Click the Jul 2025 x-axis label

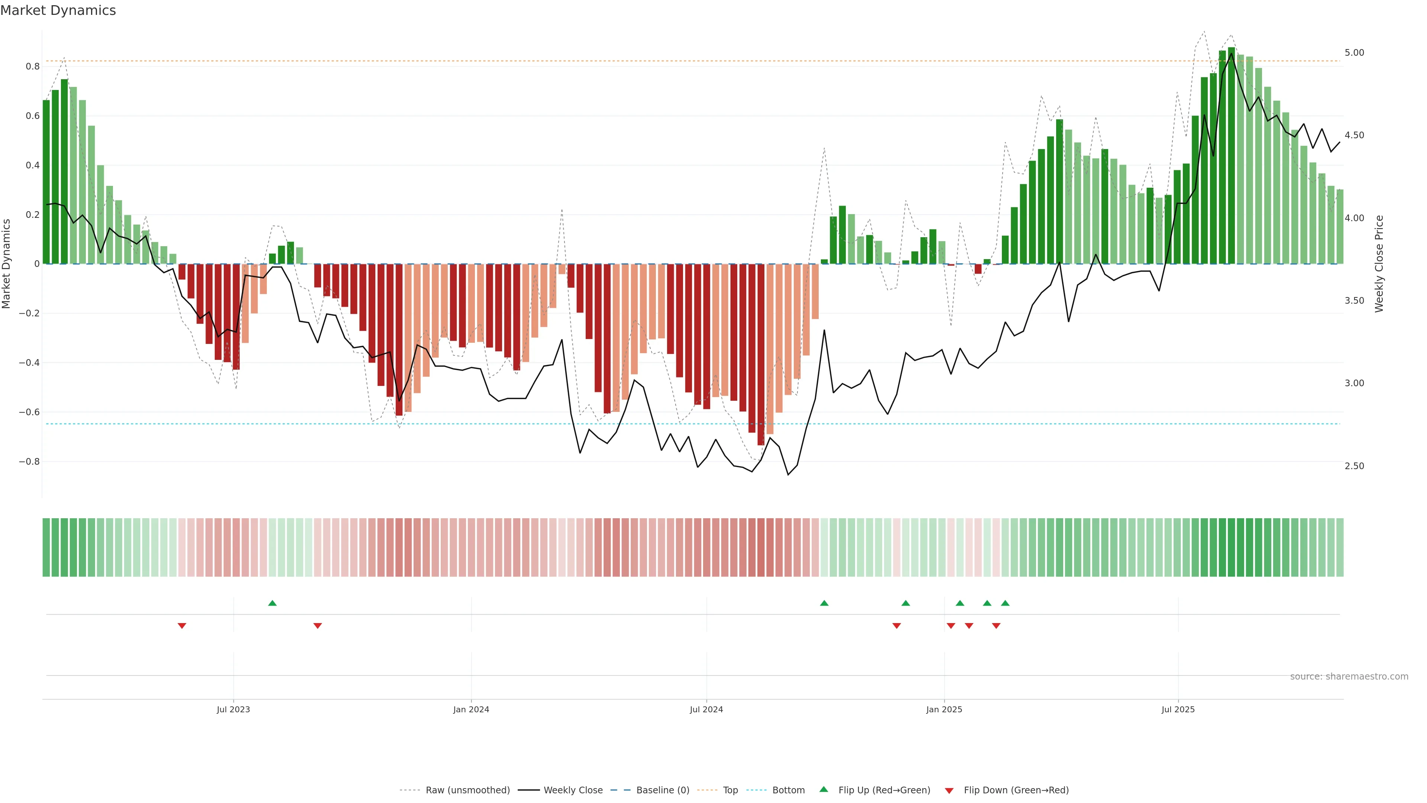1178,709
